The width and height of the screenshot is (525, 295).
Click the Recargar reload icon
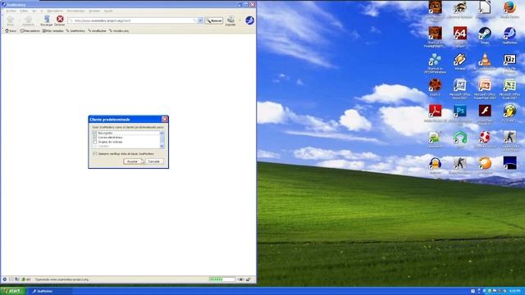(x=47, y=19)
